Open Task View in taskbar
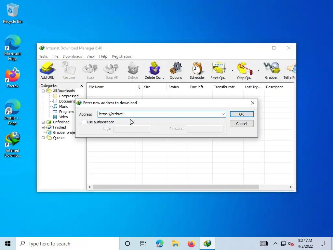The image size is (333, 250). coord(143,243)
